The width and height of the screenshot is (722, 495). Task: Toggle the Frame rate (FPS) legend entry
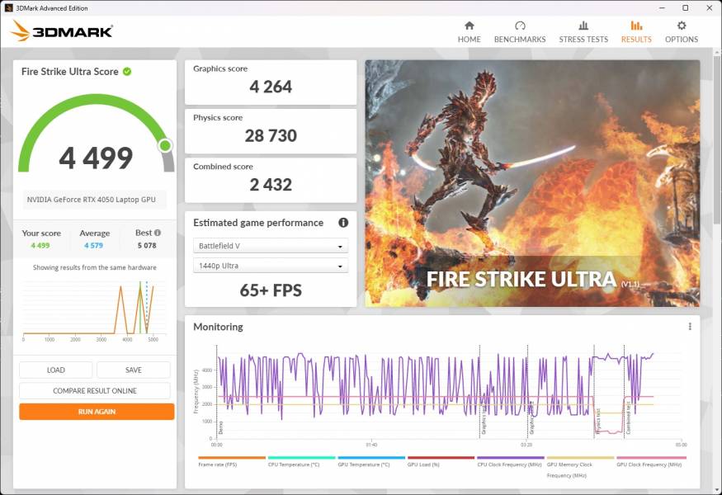coord(232,462)
